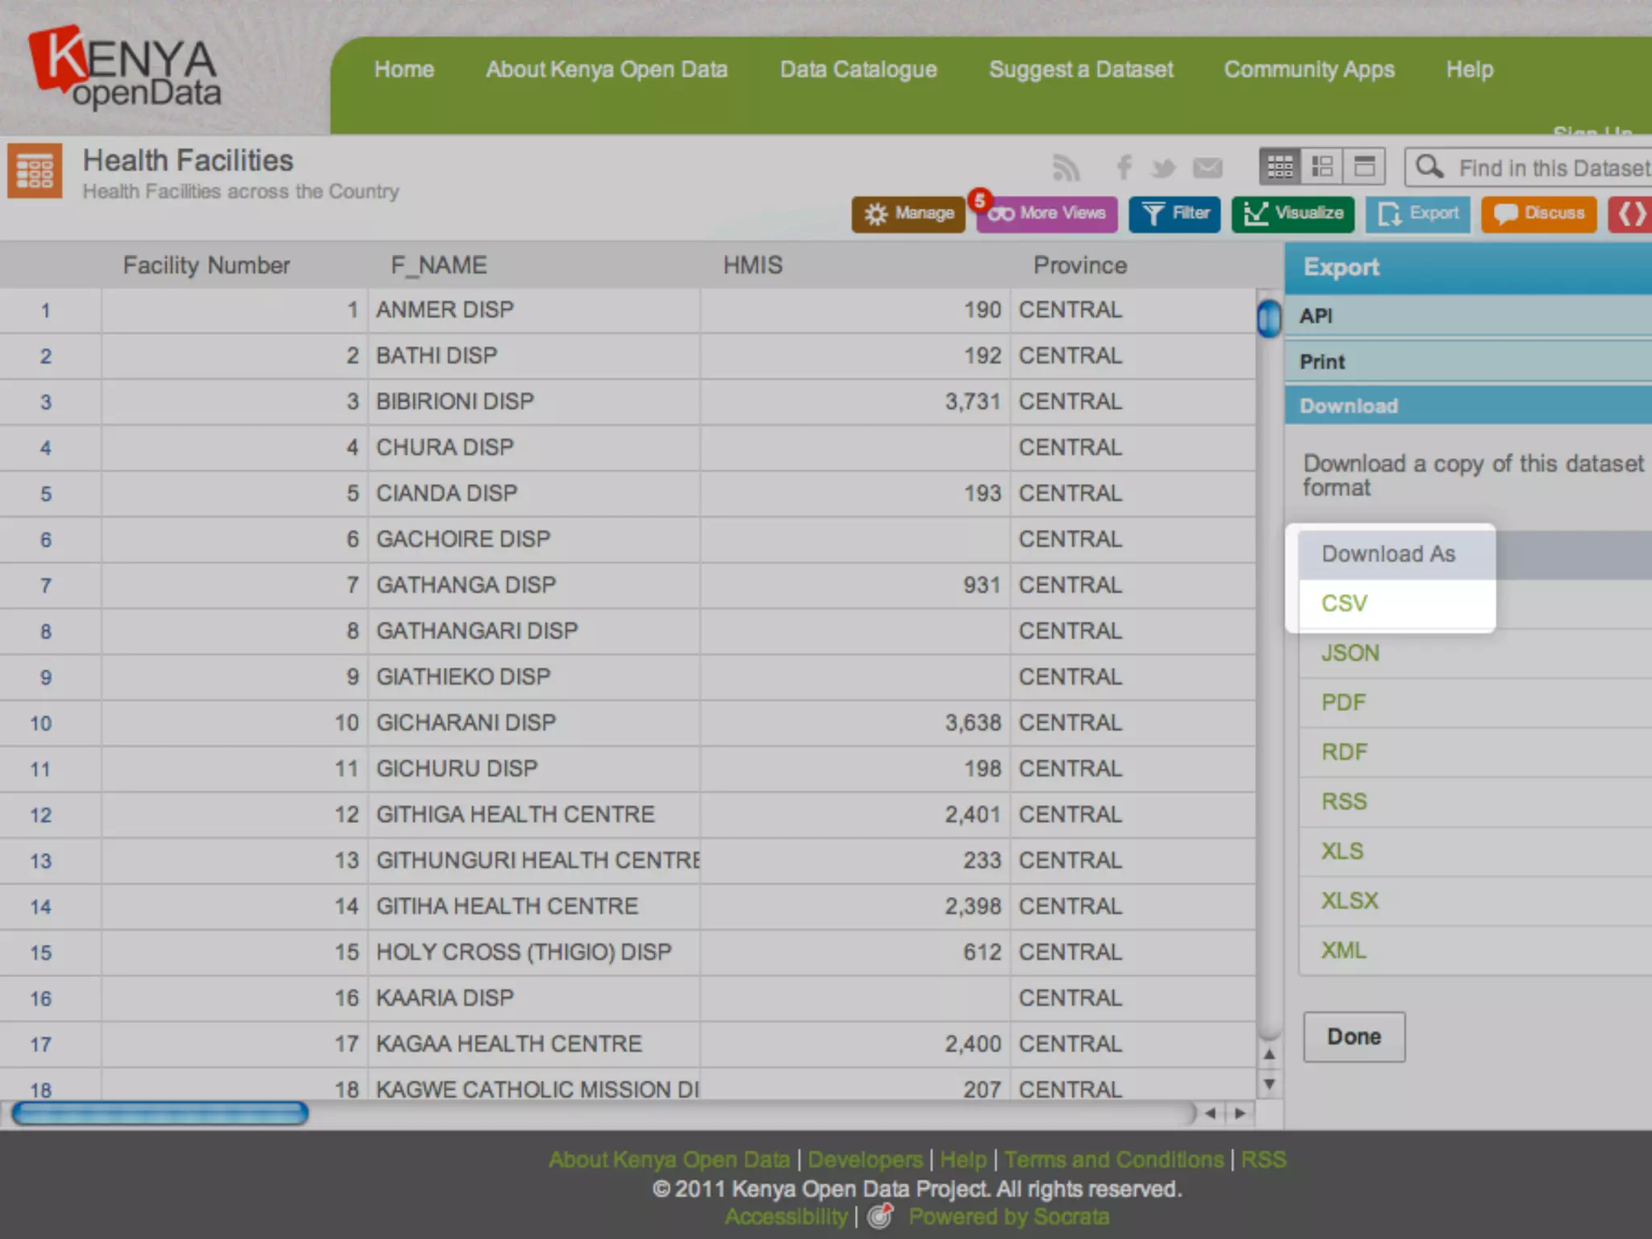Viewport: 1652px width, 1239px height.
Task: Click the Health Facilities dataset table icon
Action: click(35, 171)
